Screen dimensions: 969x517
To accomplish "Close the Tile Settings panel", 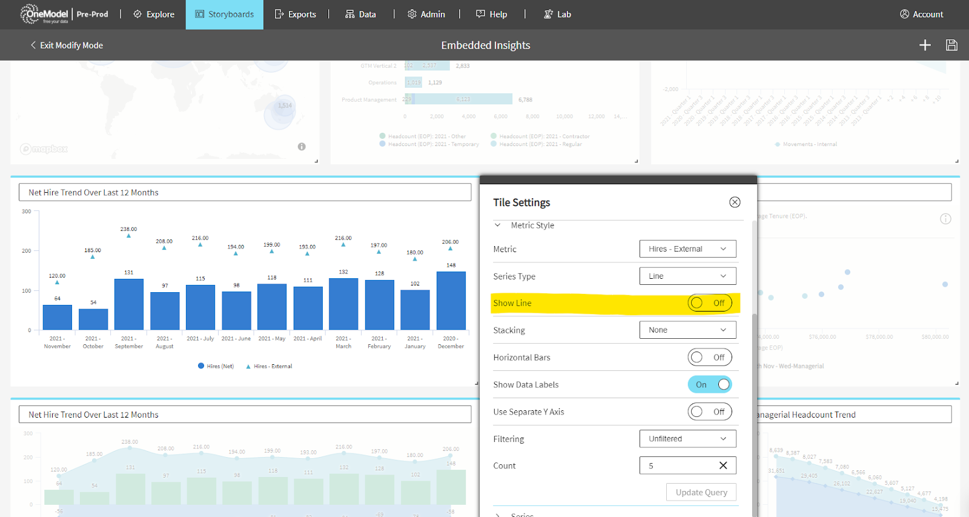I will pos(735,202).
